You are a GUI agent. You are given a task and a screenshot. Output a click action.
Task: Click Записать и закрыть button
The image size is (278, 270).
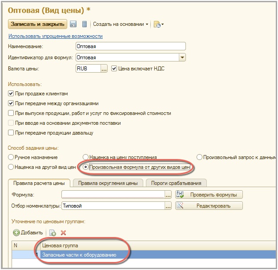tap(37, 24)
